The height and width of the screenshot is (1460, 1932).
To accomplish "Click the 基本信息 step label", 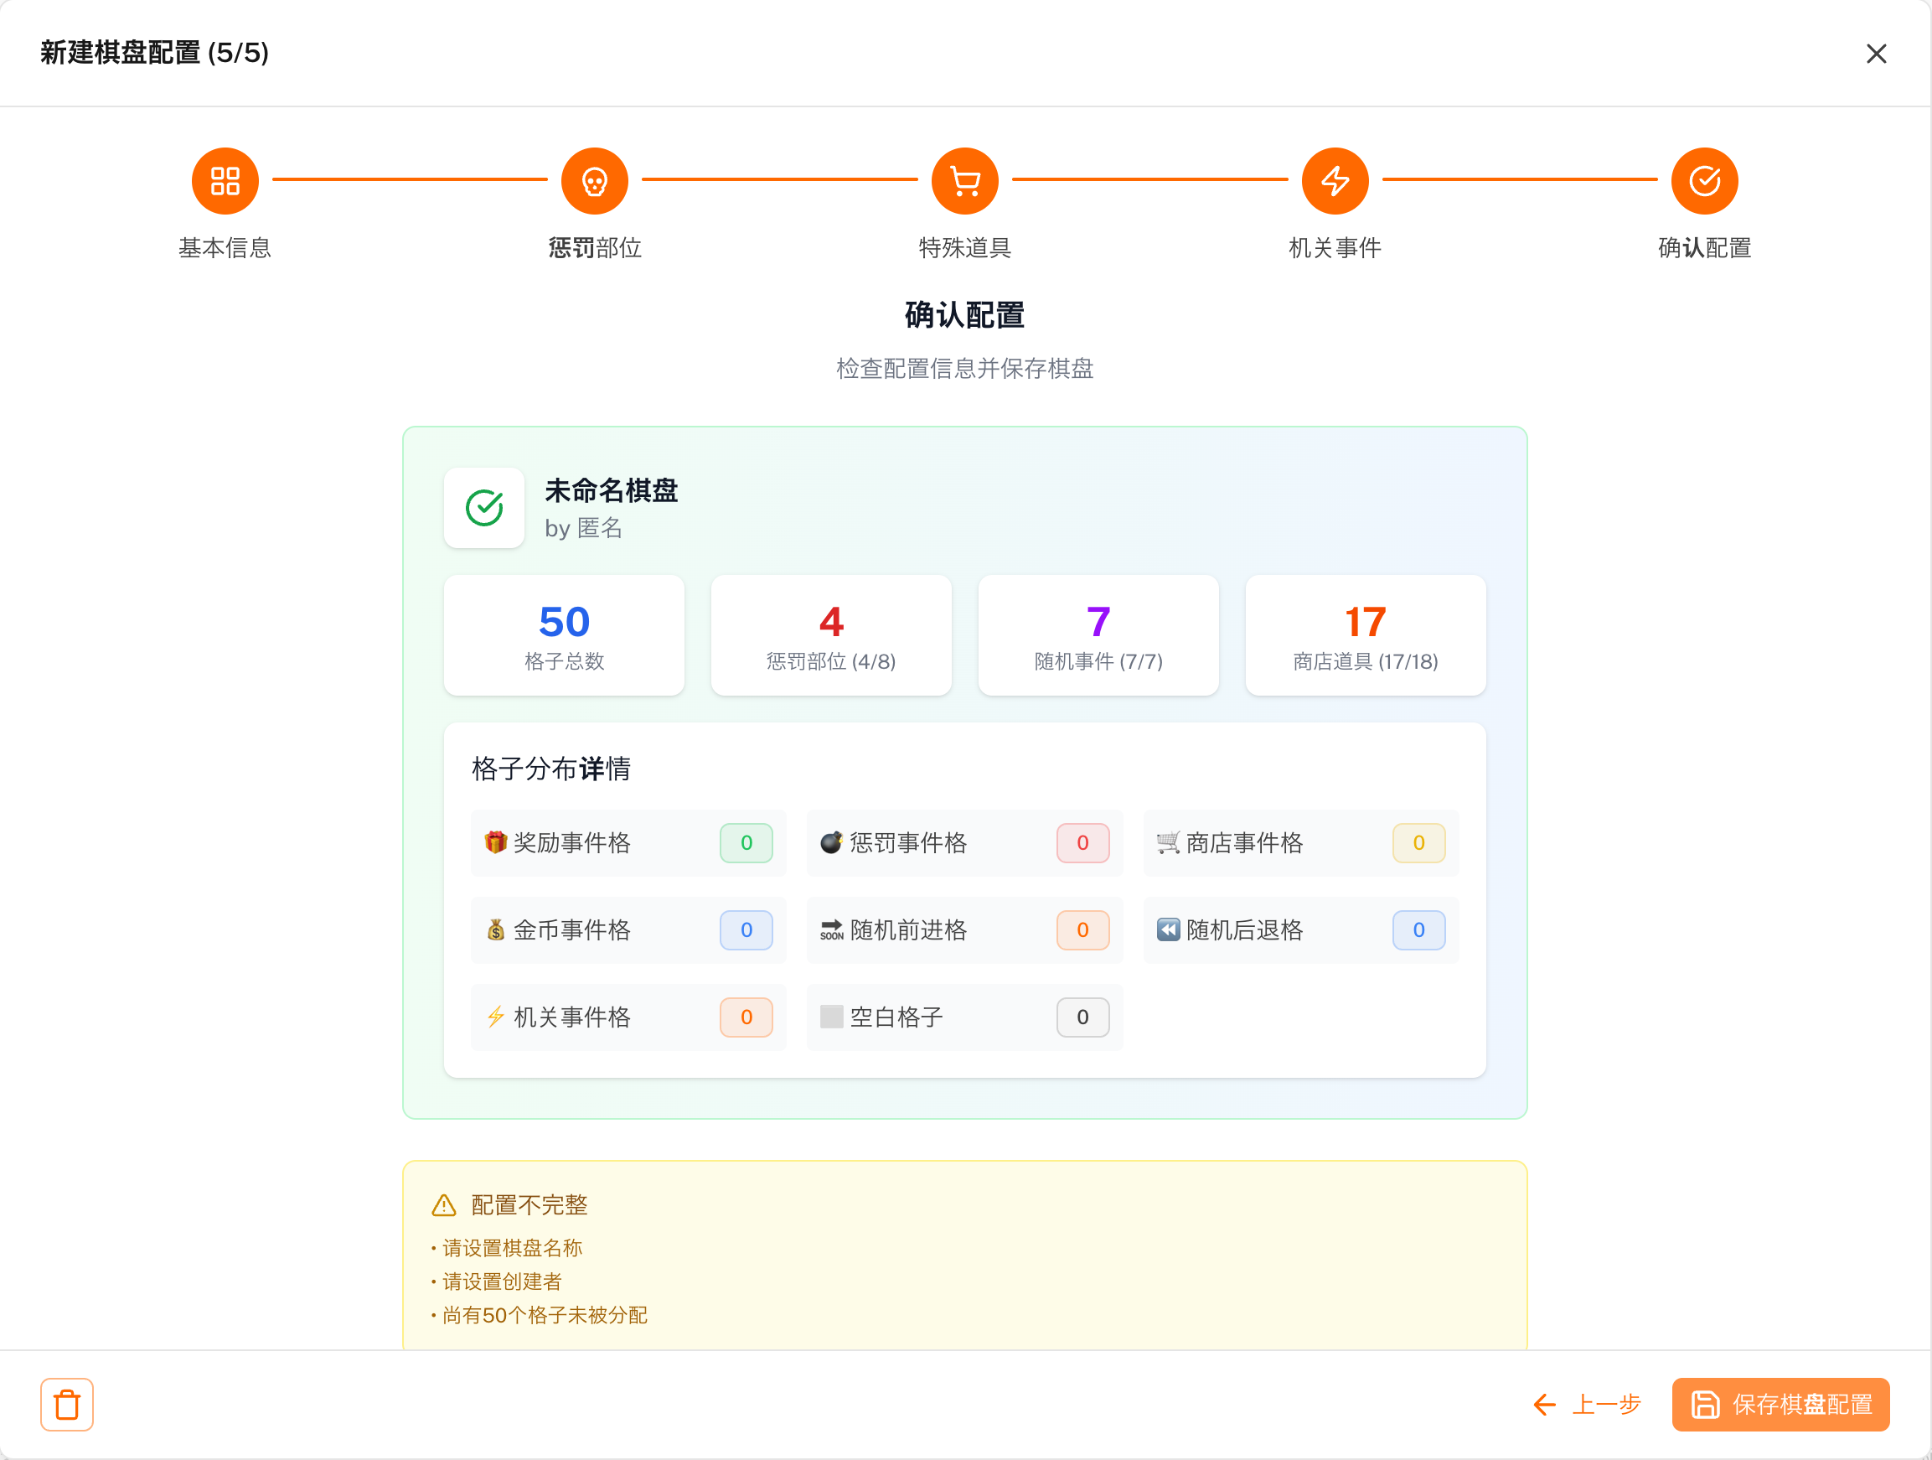I will pos(225,248).
